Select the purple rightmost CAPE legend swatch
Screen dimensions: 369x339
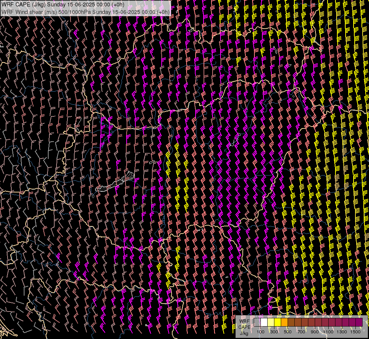[359, 322]
